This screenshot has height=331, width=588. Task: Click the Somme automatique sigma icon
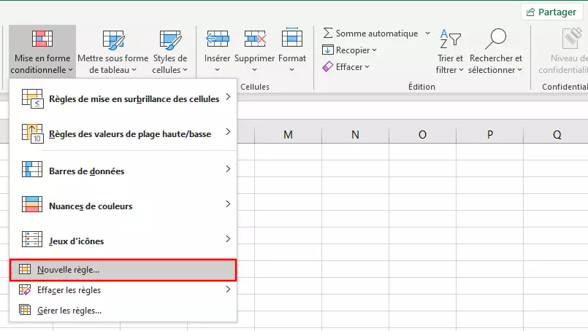pyautogui.click(x=328, y=33)
